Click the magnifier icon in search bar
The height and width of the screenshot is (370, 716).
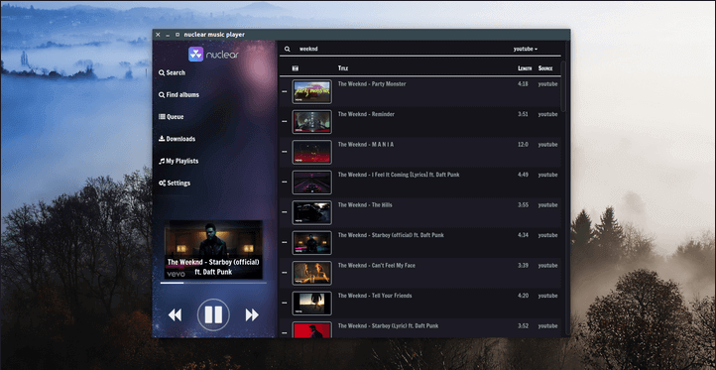tap(288, 49)
